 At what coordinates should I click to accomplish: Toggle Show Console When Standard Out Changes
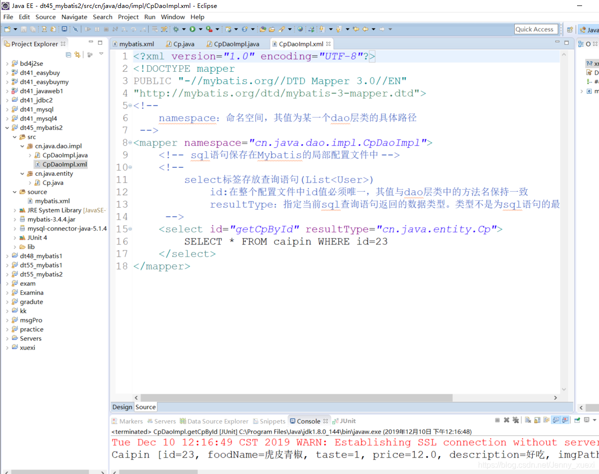556,421
